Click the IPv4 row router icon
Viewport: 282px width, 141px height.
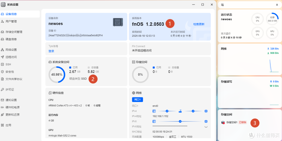(180, 111)
